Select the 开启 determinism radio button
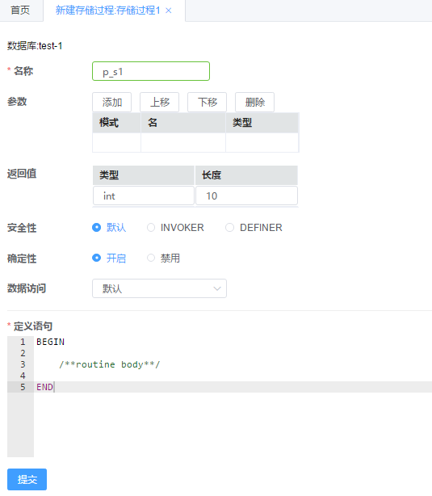 [x=96, y=259]
